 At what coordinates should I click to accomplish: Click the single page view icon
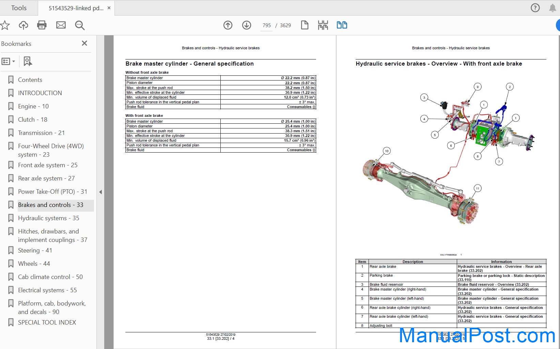coord(305,25)
